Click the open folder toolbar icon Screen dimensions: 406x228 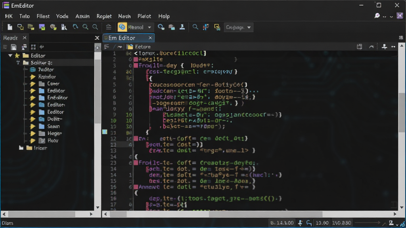[31, 27]
